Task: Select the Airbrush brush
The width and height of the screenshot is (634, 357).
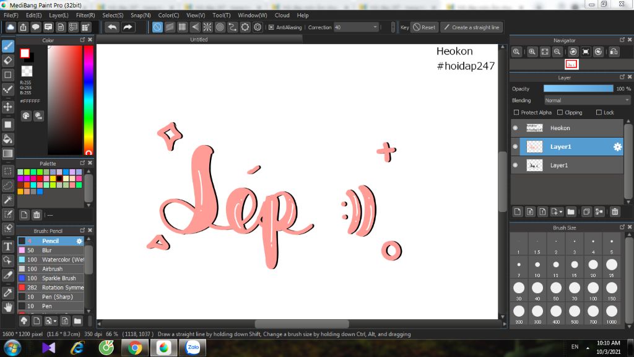Action: [51, 269]
